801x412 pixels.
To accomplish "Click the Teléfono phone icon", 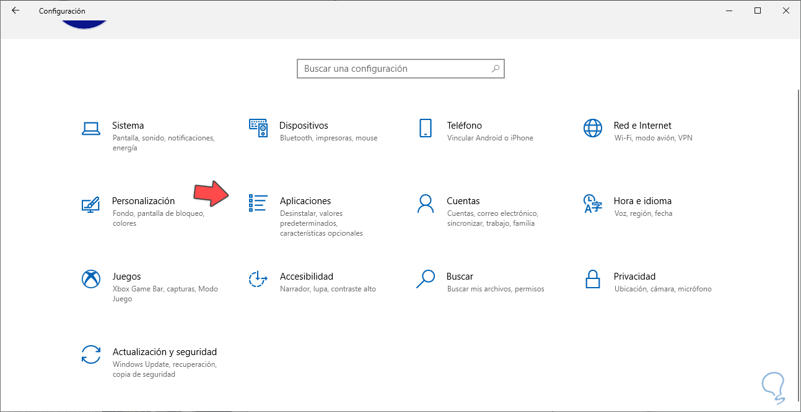I will click(x=426, y=128).
